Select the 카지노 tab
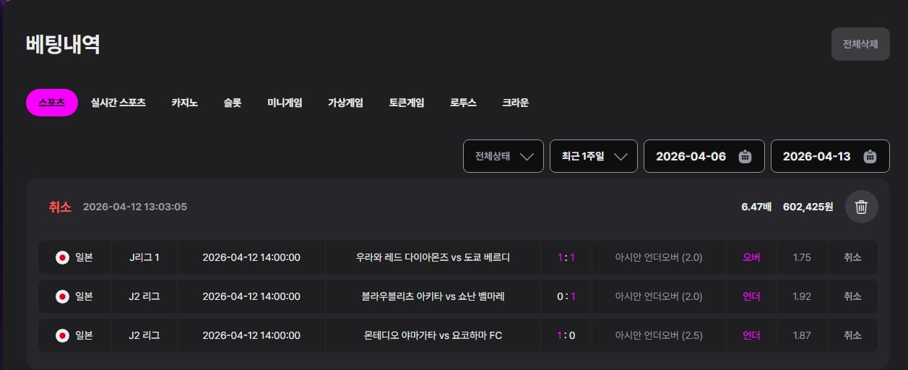 [x=184, y=103]
